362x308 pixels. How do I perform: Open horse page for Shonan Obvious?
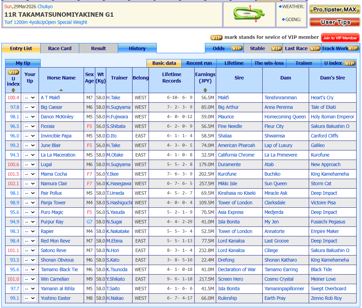(x=57, y=260)
